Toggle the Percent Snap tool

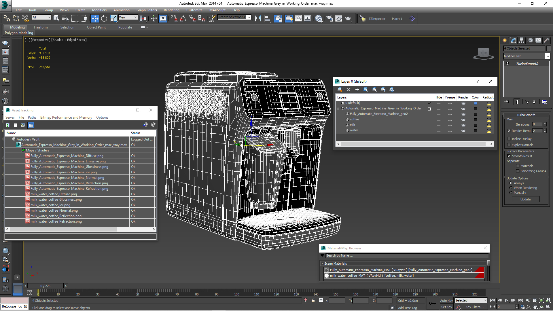pyautogui.click(x=192, y=19)
